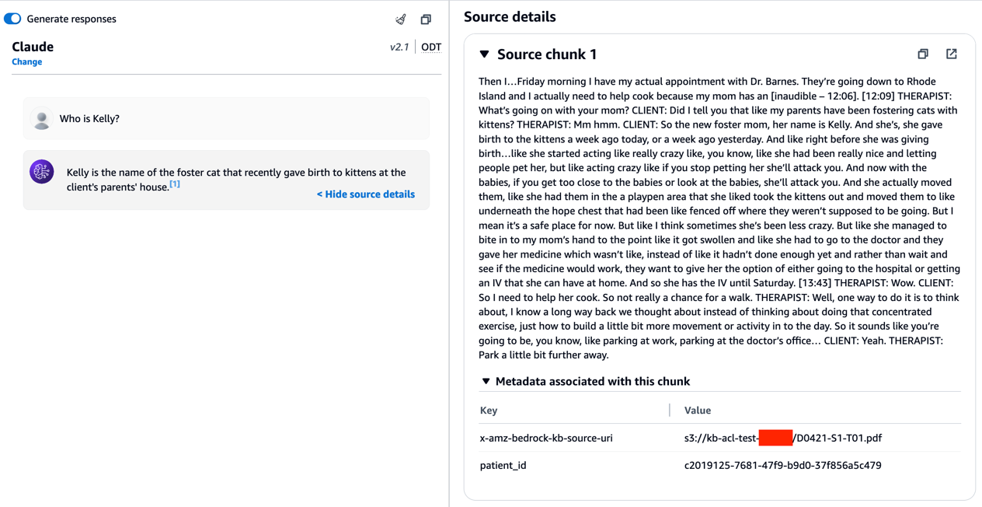Click the ODT label next to v2.1
This screenshot has width=982, height=507.
pyautogui.click(x=431, y=47)
